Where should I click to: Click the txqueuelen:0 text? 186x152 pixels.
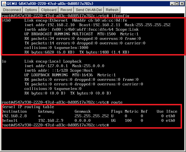click(x=68, y=89)
